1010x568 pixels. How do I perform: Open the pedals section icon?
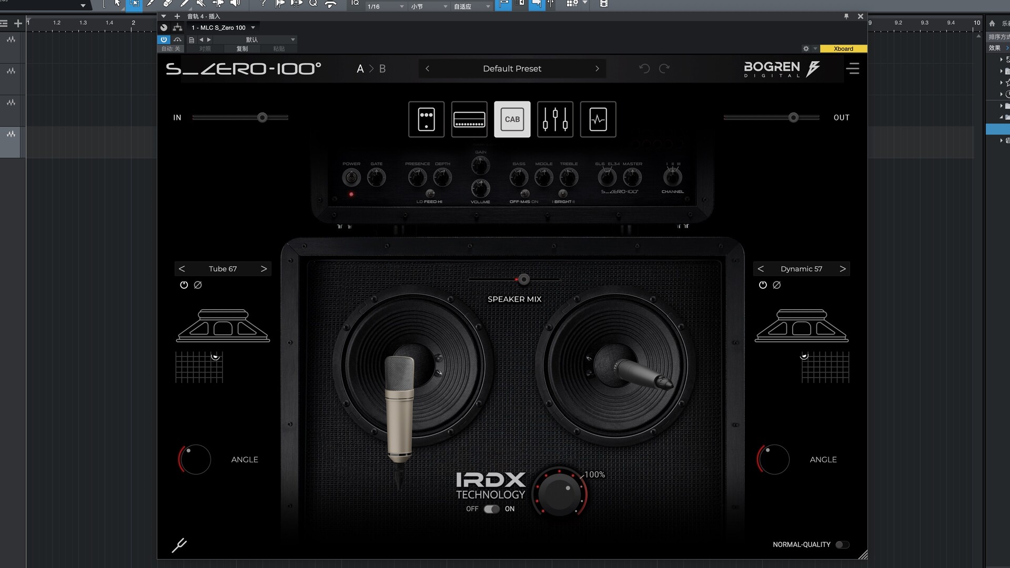[426, 119]
